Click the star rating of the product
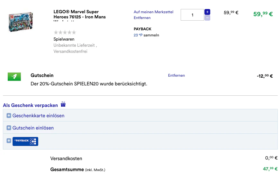 coord(65,33)
